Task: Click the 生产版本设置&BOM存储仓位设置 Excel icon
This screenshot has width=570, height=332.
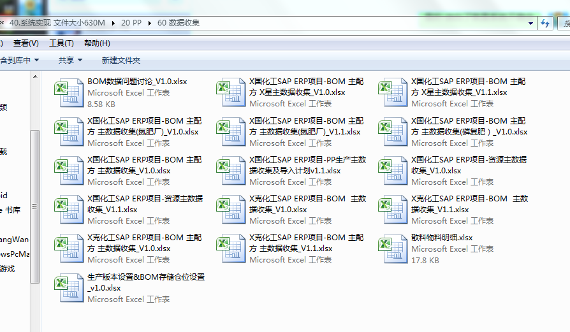Action: 69,287
